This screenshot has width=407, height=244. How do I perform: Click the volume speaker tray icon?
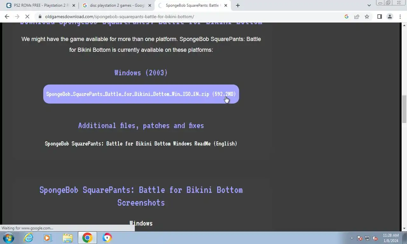click(x=375, y=238)
